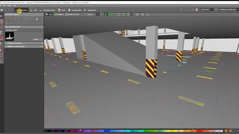Select the red cube sidebar icon
The width and height of the screenshot is (239, 134).
[1, 38]
